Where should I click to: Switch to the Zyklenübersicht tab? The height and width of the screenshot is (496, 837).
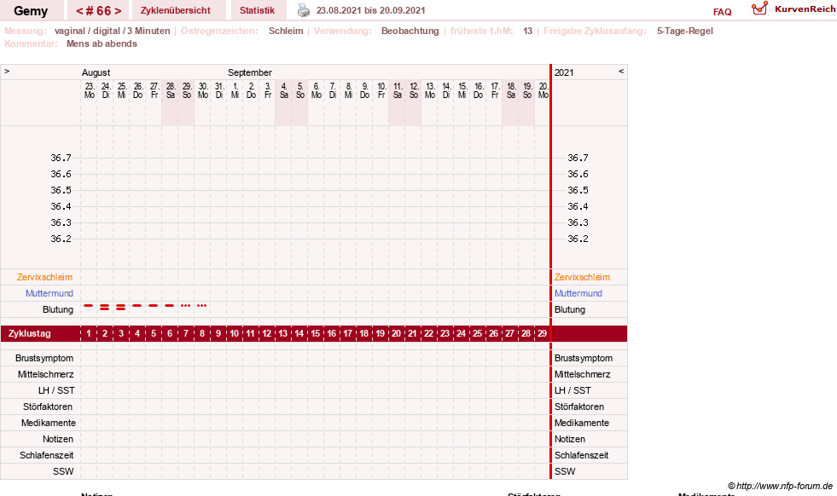[x=176, y=10]
